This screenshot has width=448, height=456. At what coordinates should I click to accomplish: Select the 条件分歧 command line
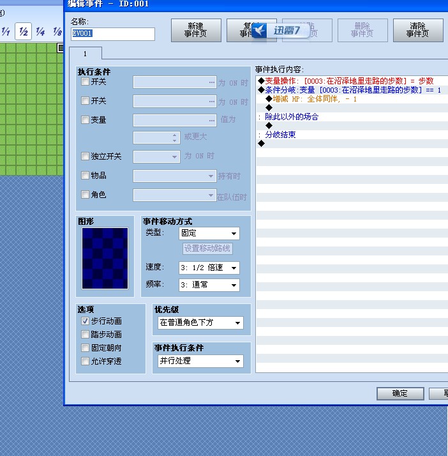point(352,90)
